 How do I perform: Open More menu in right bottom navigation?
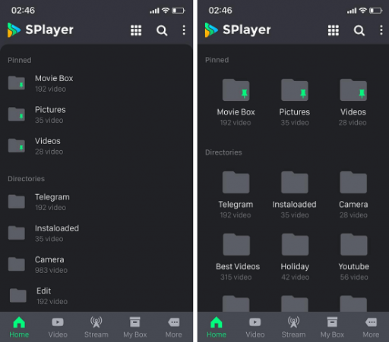point(371,327)
